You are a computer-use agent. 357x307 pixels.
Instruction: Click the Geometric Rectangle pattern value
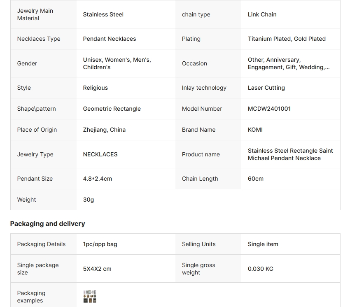coord(112,109)
